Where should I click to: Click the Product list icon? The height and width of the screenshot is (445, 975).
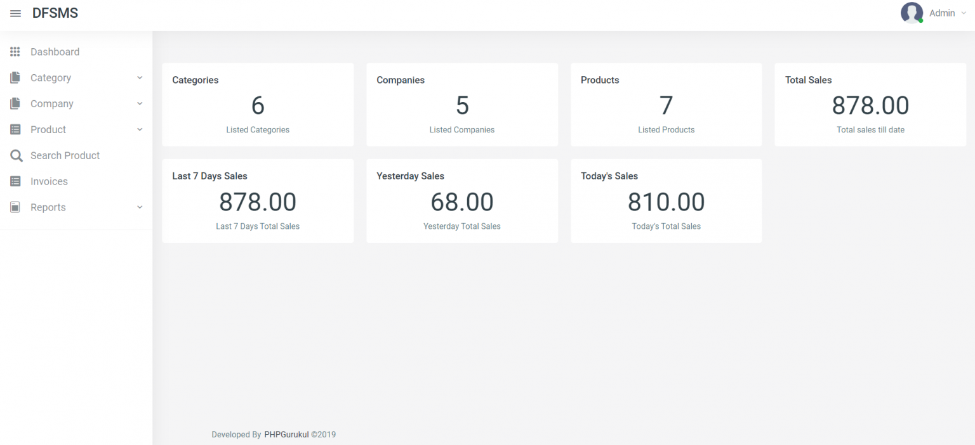15,129
